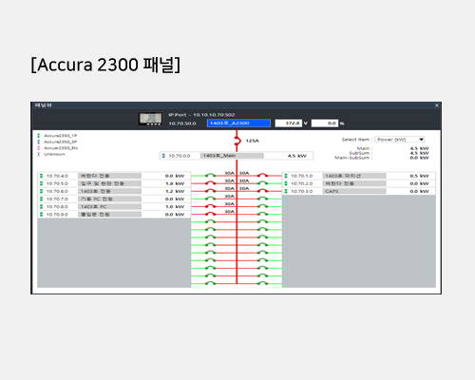Viewport: 475px width, 380px height.
Task: Click the percent field showing 0.0
Action: pos(325,123)
